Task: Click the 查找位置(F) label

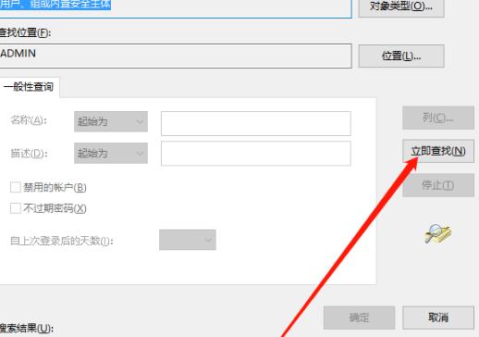Action: point(25,32)
